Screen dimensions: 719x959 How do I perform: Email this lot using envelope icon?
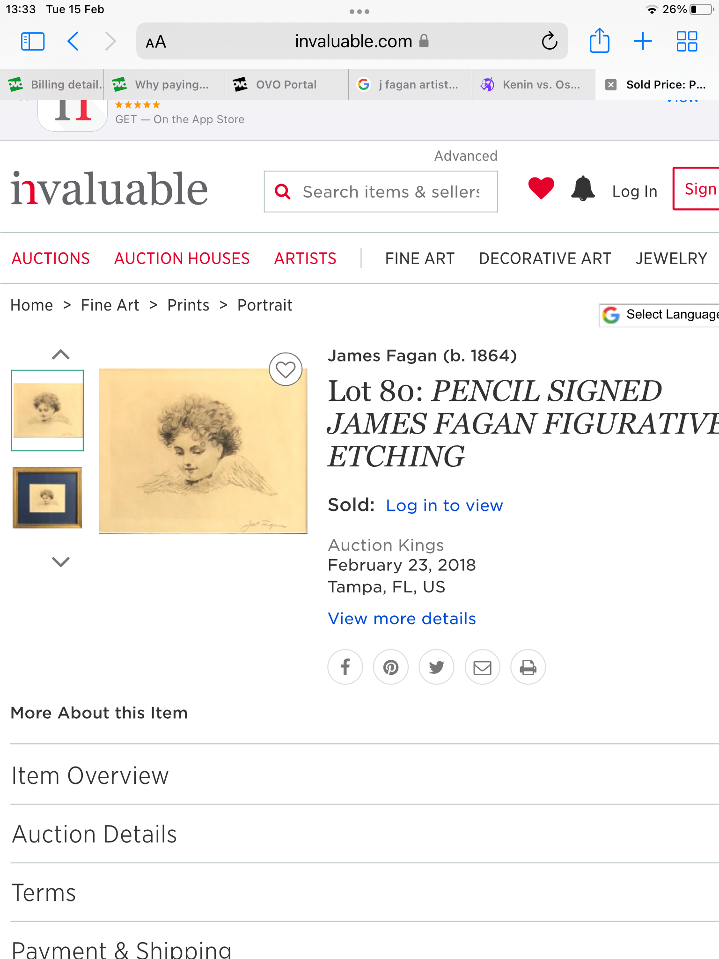482,667
